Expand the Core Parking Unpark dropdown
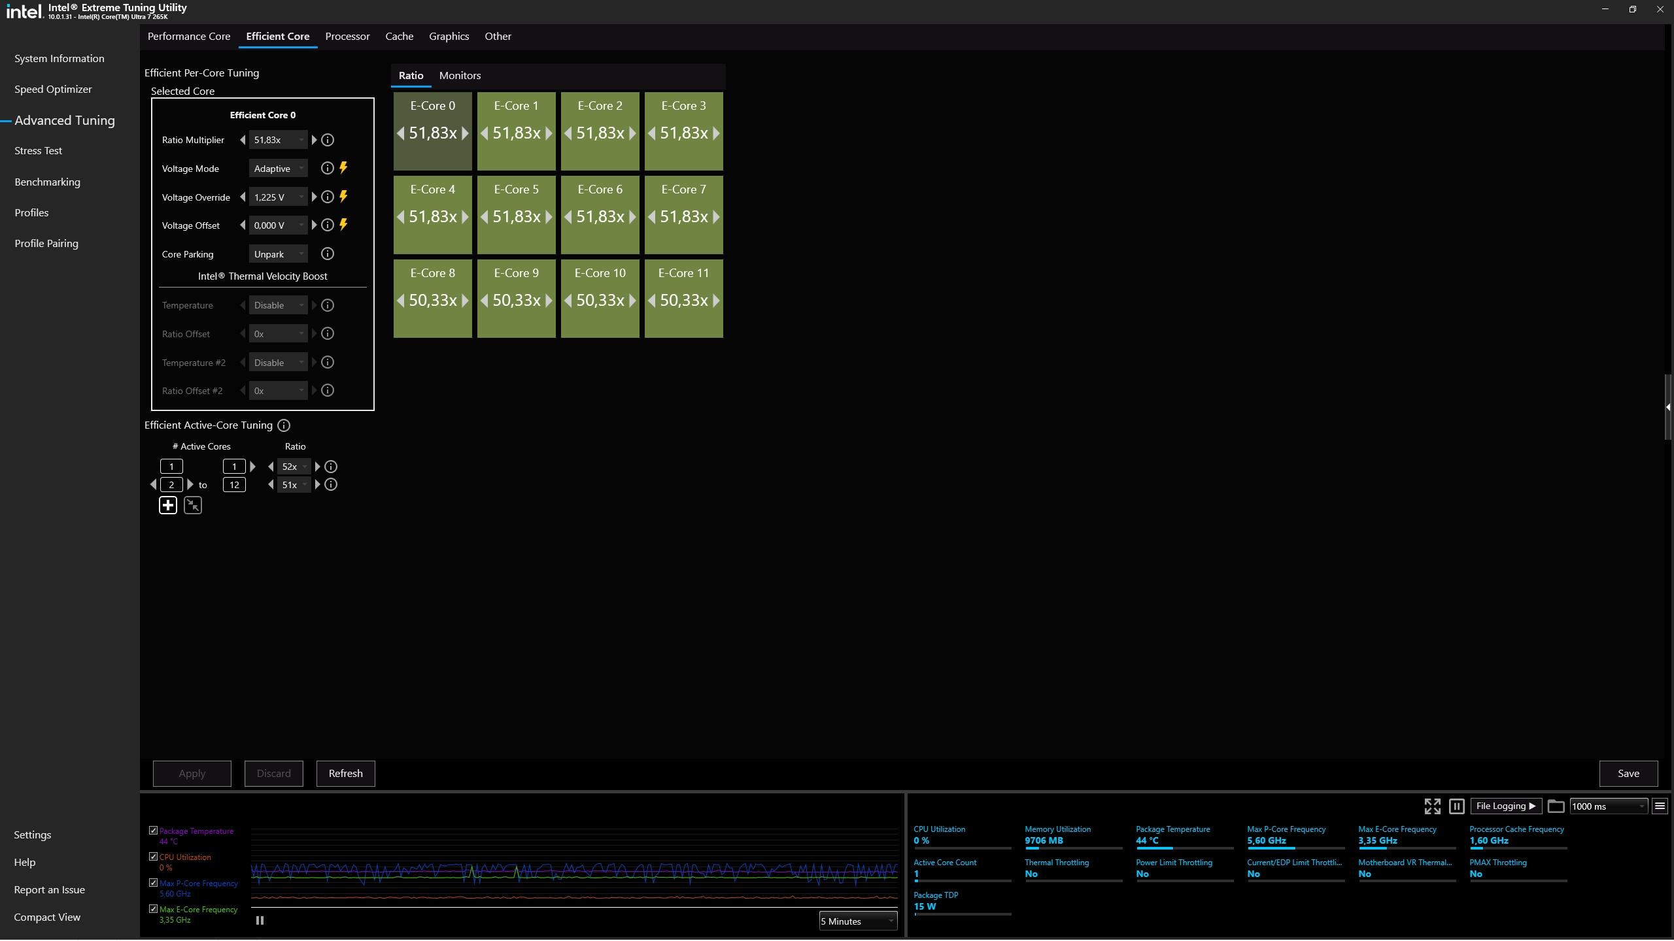Screen dimensions: 1674x941 pyautogui.click(x=279, y=254)
